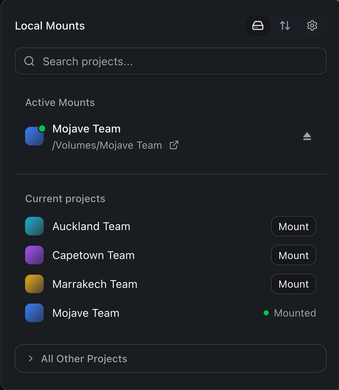
Task: Select the Active Mounts section header
Action: 60,103
